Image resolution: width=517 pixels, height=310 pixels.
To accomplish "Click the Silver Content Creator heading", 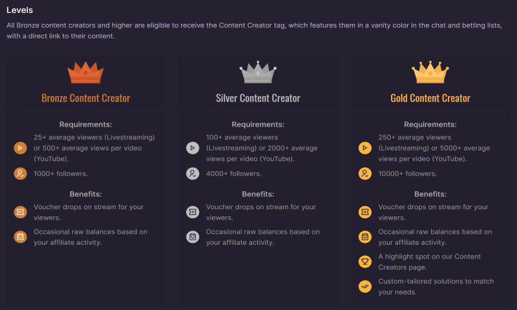I will click(x=258, y=98).
